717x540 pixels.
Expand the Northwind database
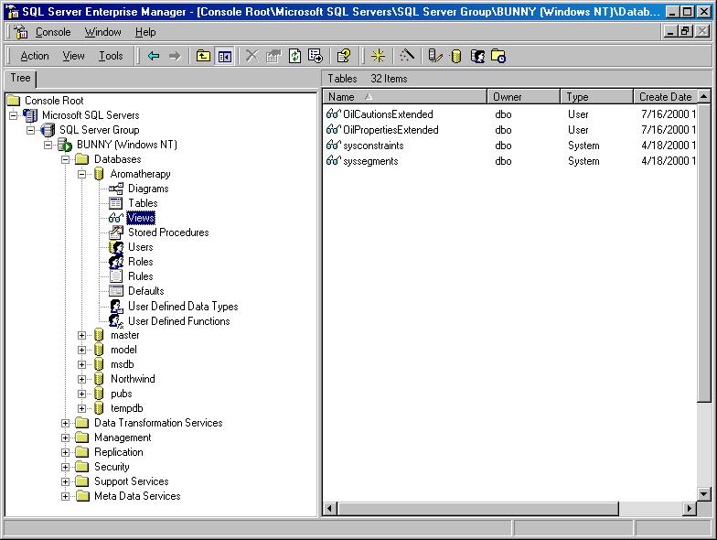[x=82, y=379]
